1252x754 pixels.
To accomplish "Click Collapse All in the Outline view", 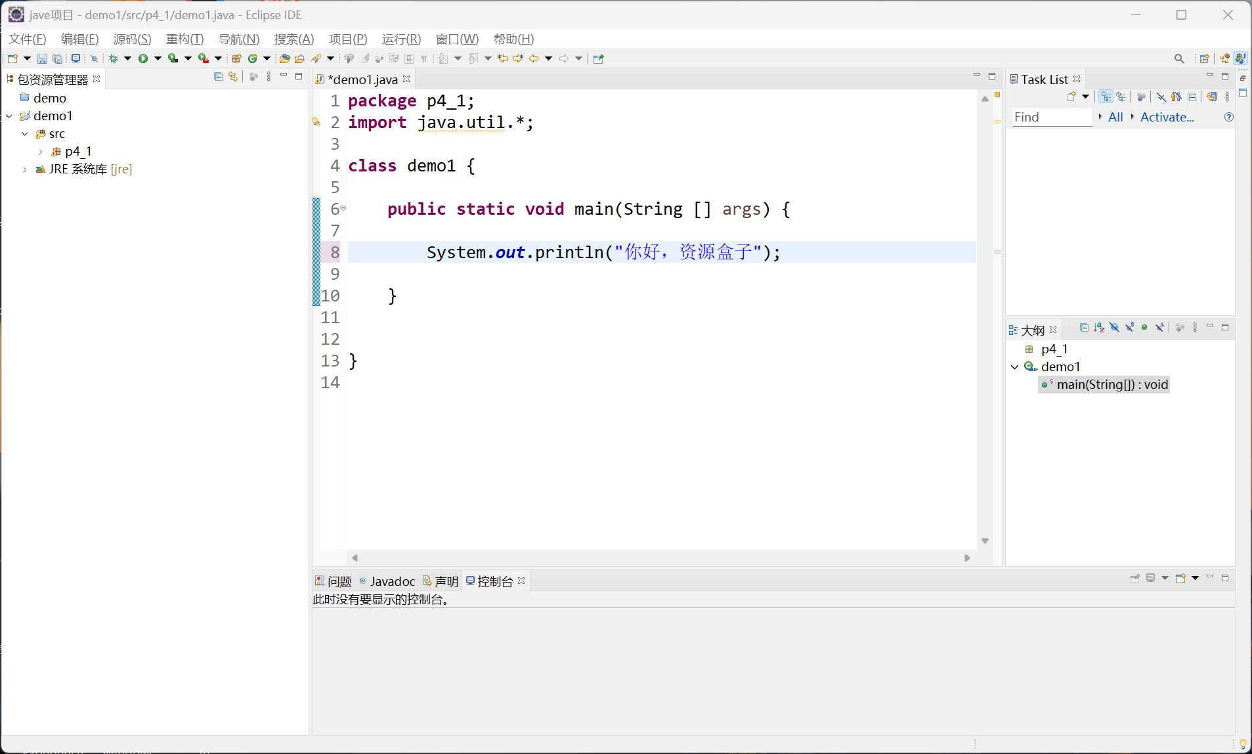I will click(1084, 327).
